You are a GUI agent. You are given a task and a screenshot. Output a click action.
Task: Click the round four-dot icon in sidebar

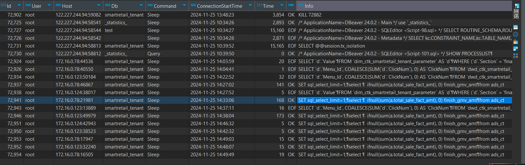(516, 34)
